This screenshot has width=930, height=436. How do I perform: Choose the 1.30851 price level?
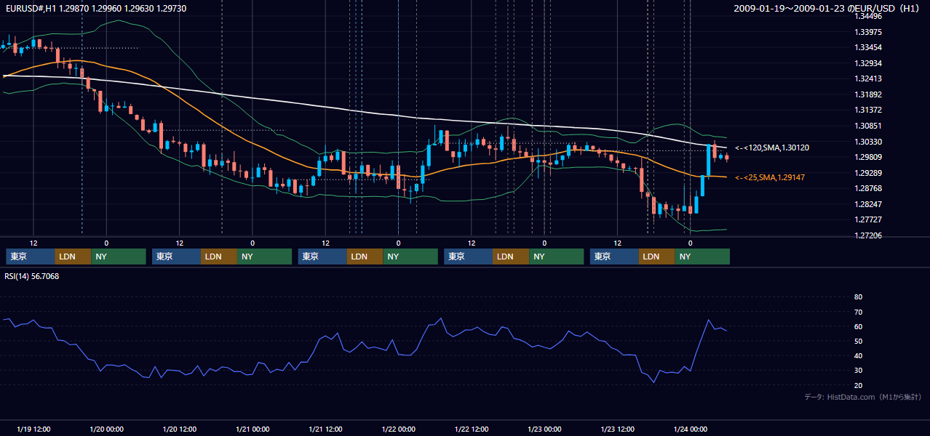click(x=868, y=126)
